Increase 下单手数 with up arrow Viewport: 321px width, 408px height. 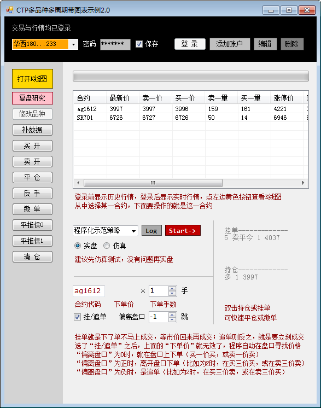pyautogui.click(x=172, y=289)
